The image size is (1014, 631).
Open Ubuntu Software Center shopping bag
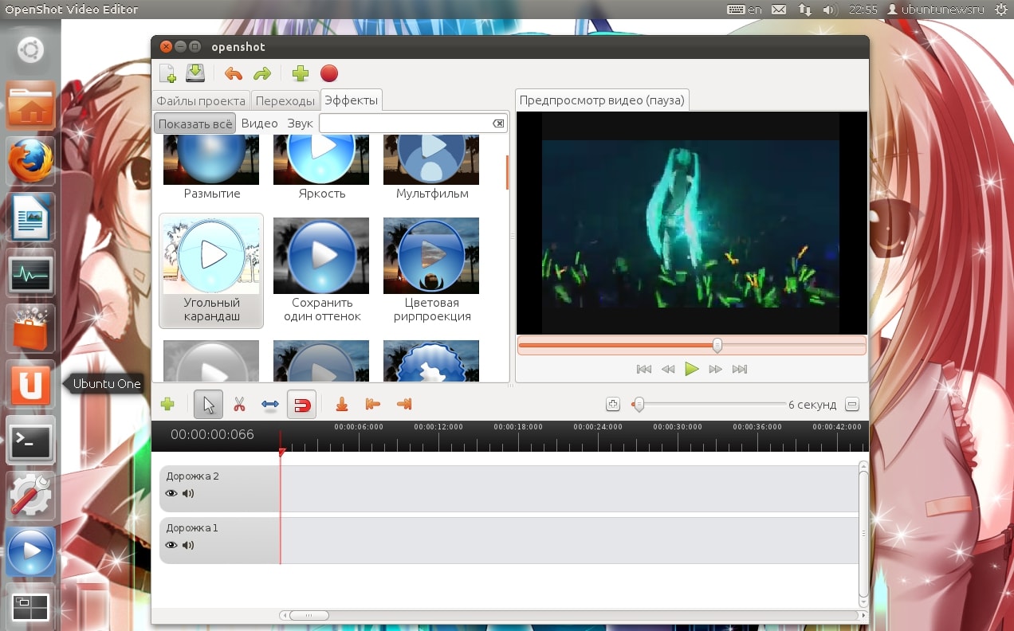tap(31, 329)
